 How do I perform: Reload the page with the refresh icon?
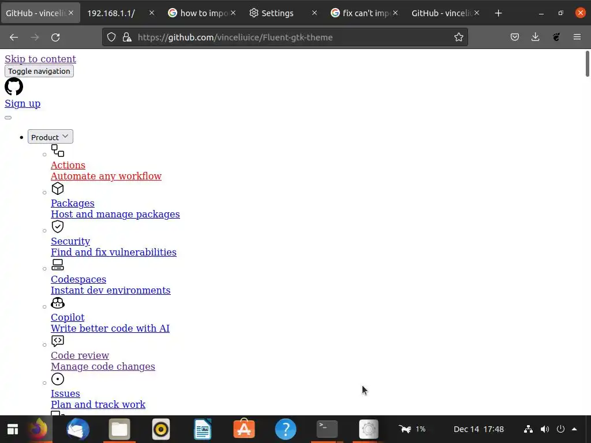(55, 37)
